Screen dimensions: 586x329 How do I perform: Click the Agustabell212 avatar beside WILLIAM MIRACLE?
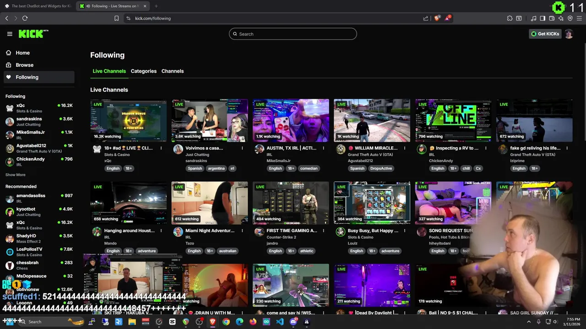[x=340, y=149]
